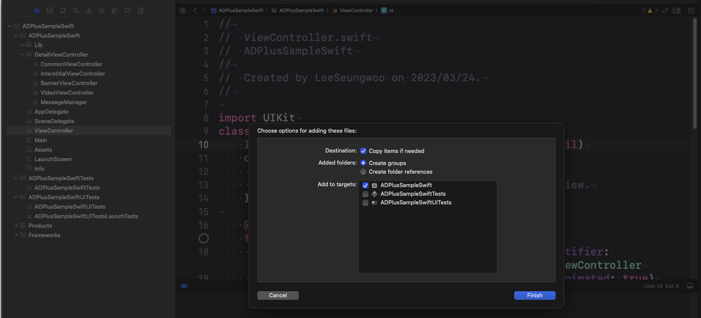
Task: Click the Finish button
Action: click(x=535, y=295)
